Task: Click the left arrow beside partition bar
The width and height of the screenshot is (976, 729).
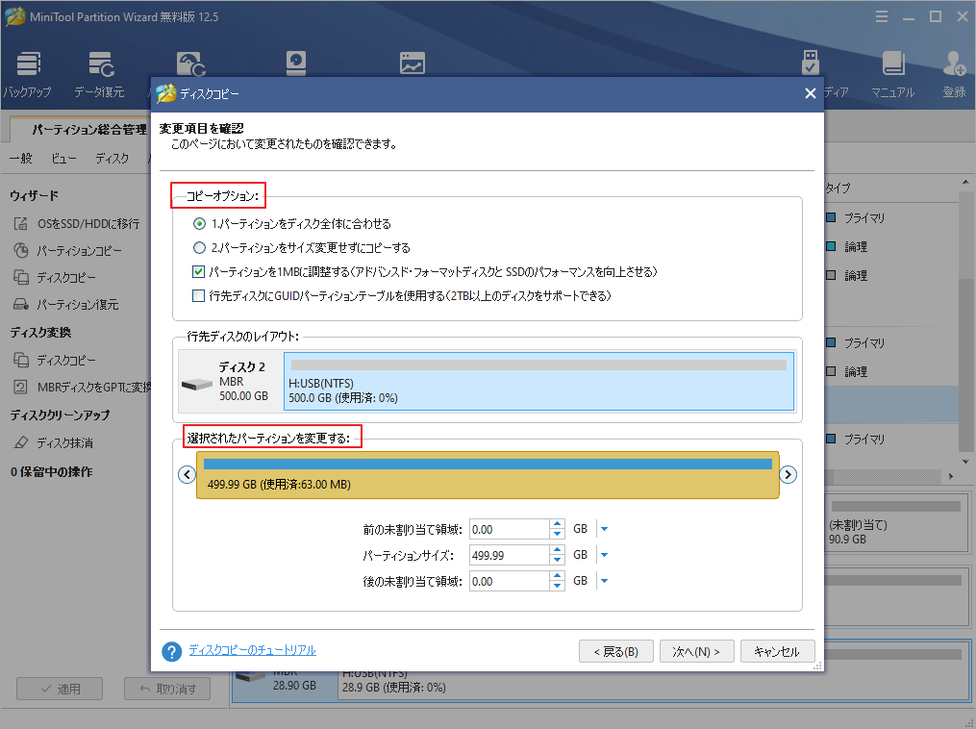Action: (x=187, y=475)
